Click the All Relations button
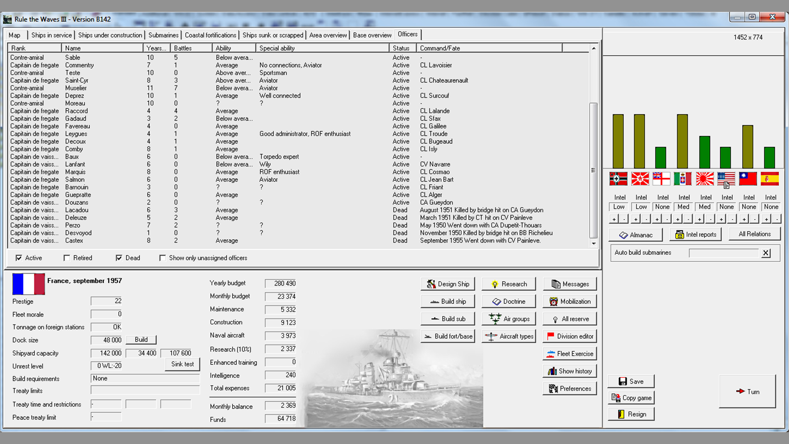Viewport: 789px width, 444px height. [x=754, y=234]
